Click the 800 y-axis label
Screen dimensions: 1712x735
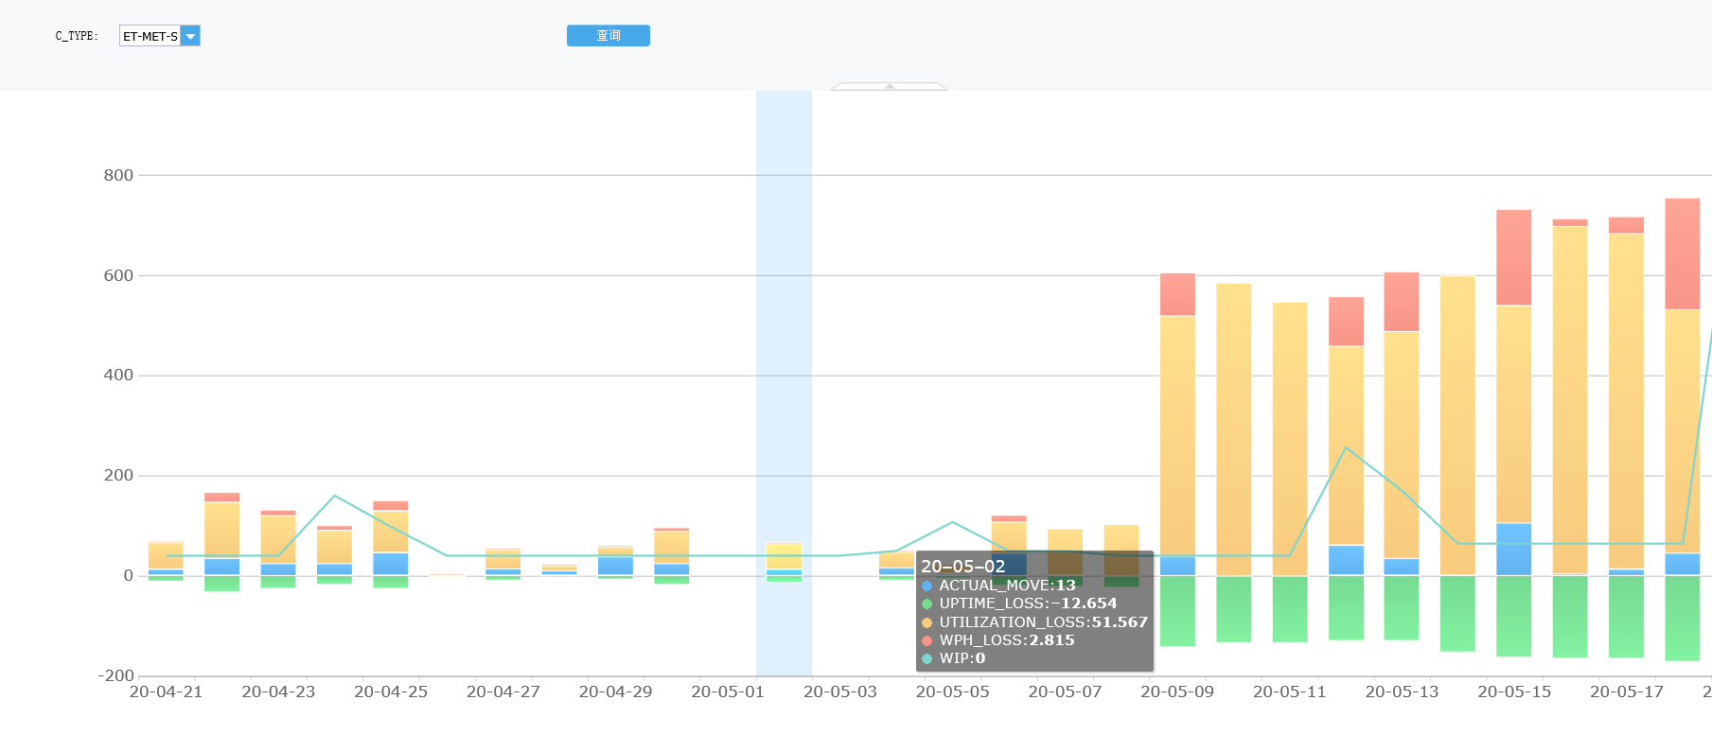(118, 175)
